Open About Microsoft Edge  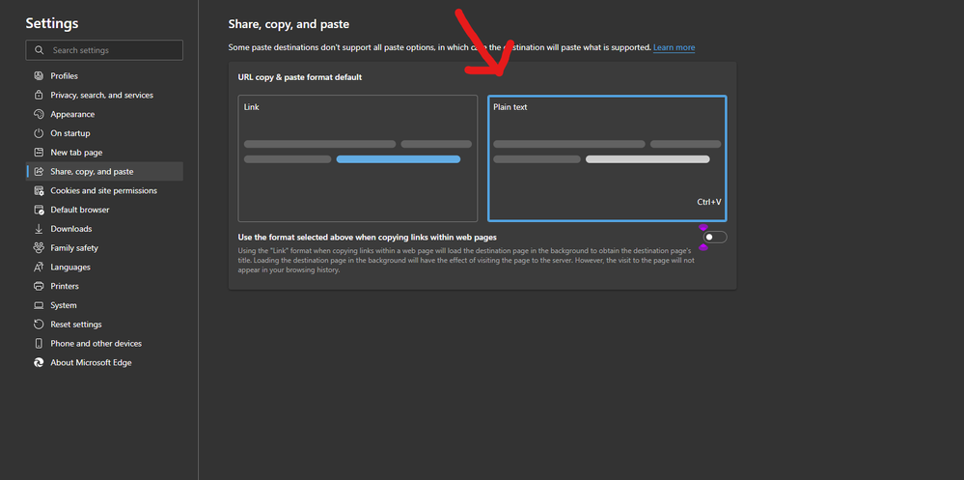104,362
